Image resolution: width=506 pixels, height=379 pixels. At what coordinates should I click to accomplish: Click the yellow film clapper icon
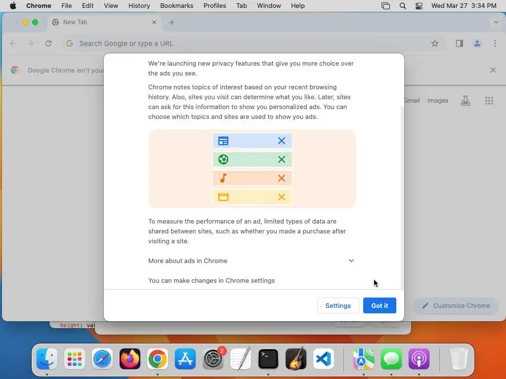coord(223,196)
